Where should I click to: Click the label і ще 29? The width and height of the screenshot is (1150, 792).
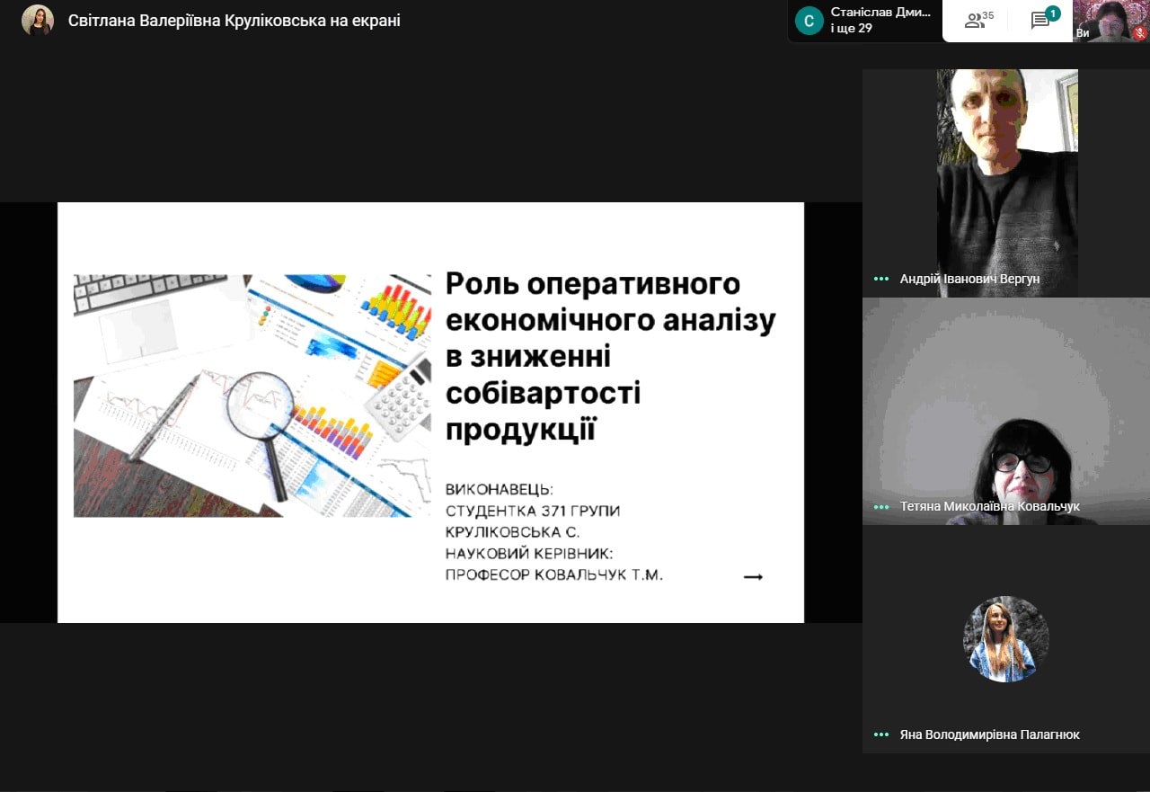pyautogui.click(x=852, y=29)
